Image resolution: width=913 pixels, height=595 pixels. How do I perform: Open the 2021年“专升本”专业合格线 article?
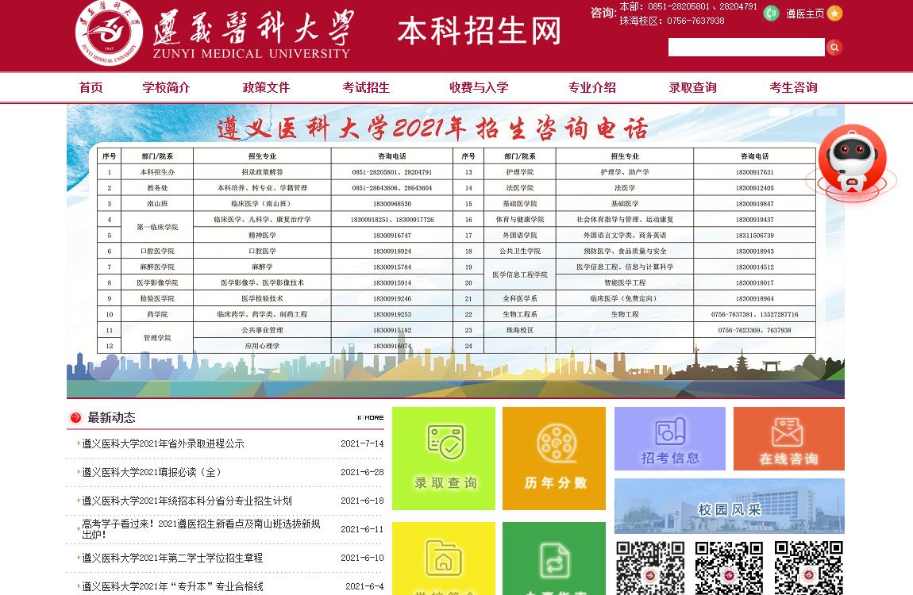172,585
